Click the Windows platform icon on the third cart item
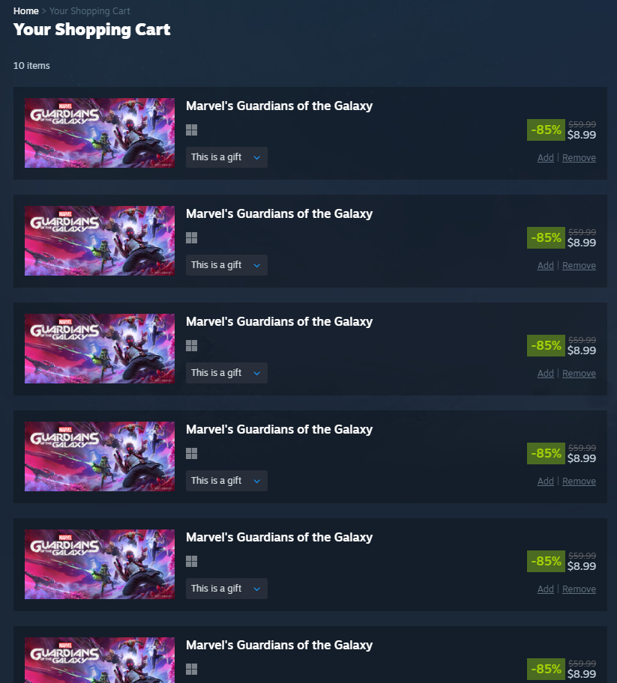617x683 pixels. click(x=191, y=346)
